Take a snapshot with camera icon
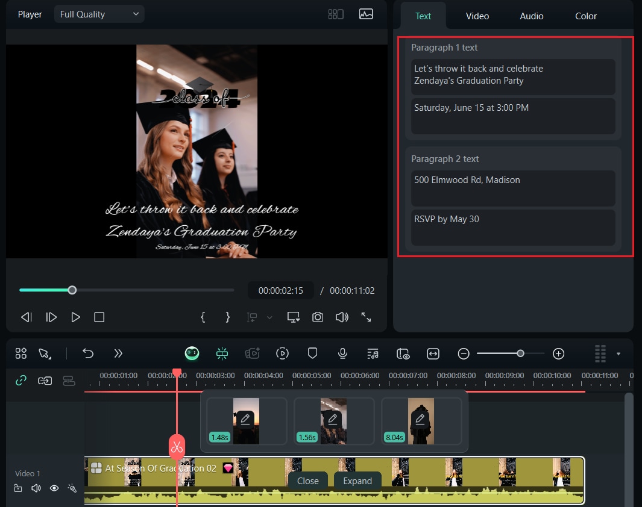Screen dimensions: 642x507 (x=318, y=317)
